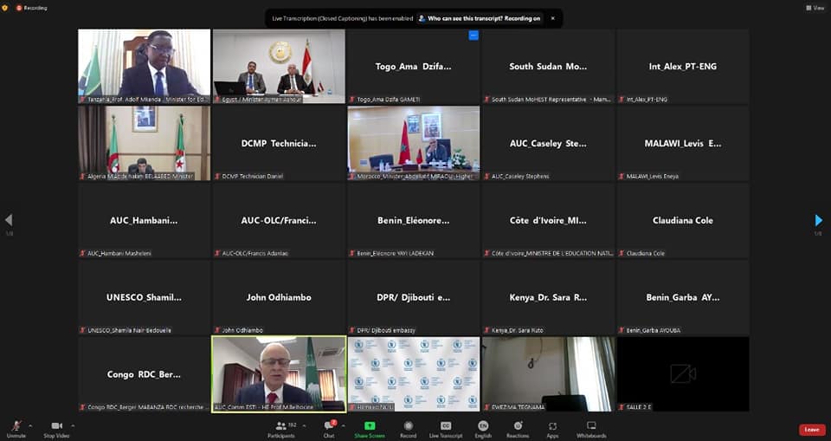Go to next gallery page with right arrow

coord(818,220)
